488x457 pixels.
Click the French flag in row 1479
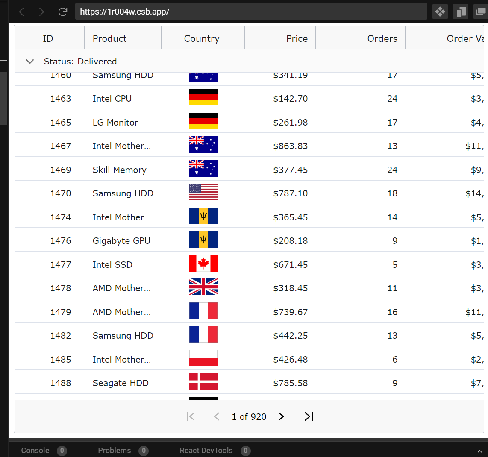pos(203,311)
